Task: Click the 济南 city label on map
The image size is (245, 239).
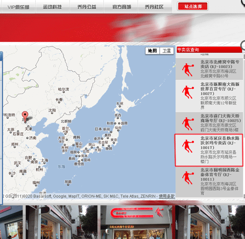Action: [32, 138]
